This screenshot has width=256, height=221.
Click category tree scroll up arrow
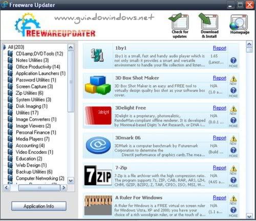click(x=71, y=47)
